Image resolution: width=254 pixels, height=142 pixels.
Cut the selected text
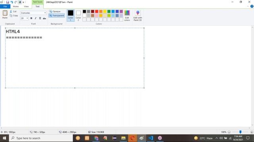(x=13, y=11)
